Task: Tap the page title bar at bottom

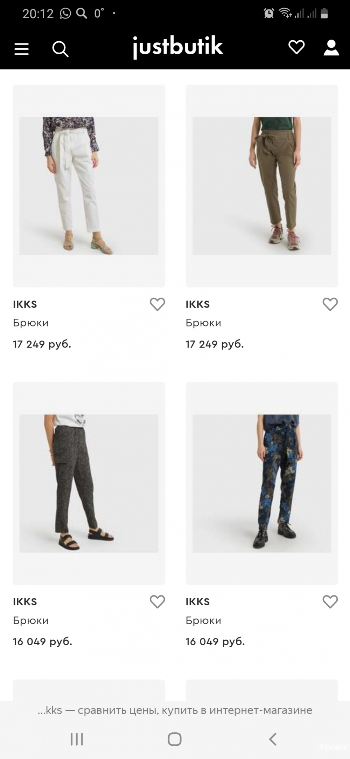Action: click(x=175, y=710)
